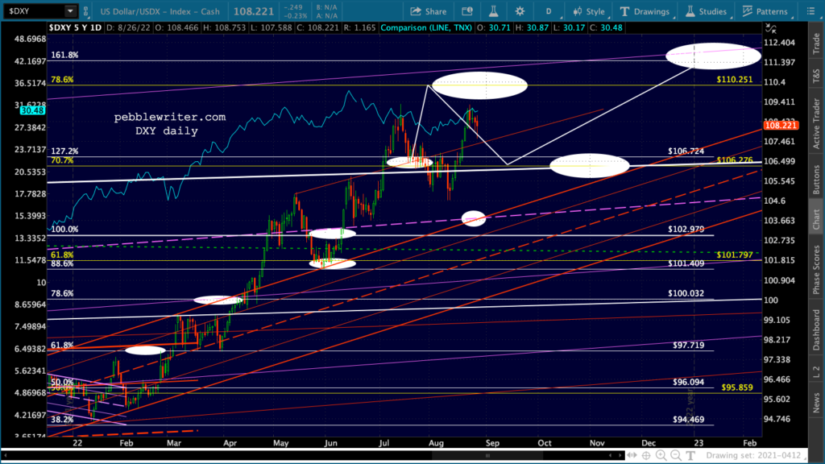Image resolution: width=825 pixels, height=464 pixels.
Task: Open the Phase Scores sidebar tab
Action: [816, 267]
